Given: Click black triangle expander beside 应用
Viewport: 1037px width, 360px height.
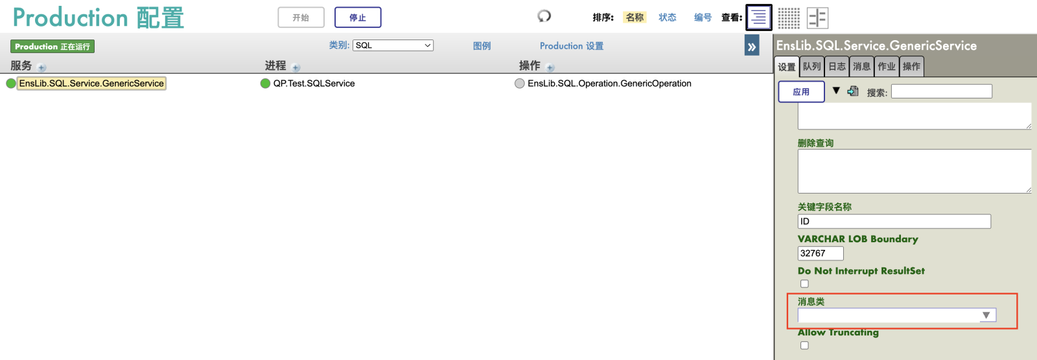Looking at the screenshot, I should [836, 91].
